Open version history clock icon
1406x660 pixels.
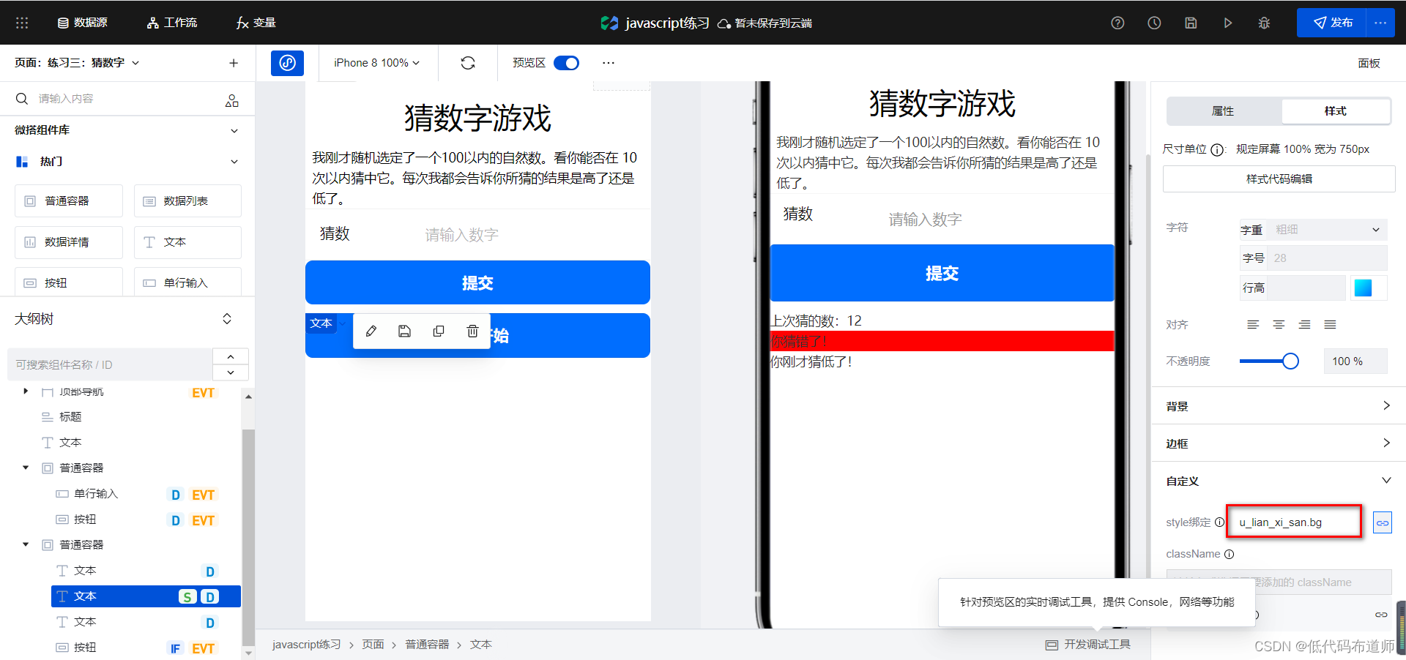pyautogui.click(x=1154, y=23)
